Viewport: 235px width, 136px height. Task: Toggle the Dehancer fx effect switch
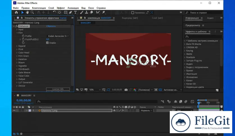[17, 26]
